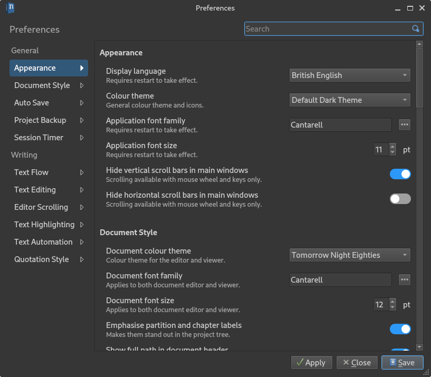431x377 pixels.
Task: Enable hide horizontal scroll bars toggle
Action: [x=400, y=199]
